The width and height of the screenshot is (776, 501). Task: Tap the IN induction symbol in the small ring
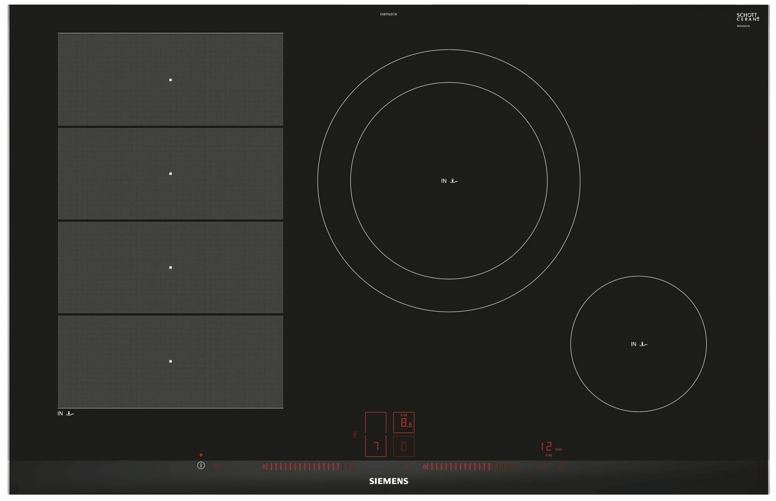639,344
